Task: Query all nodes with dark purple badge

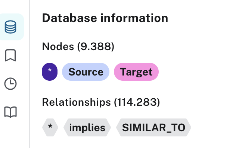Action: tap(50, 72)
